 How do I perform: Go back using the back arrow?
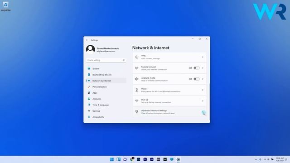[87, 40]
